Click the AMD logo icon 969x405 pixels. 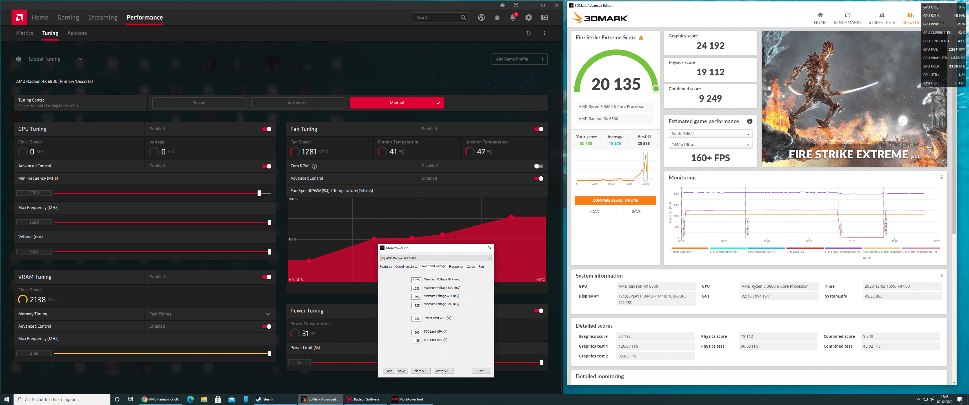19,17
